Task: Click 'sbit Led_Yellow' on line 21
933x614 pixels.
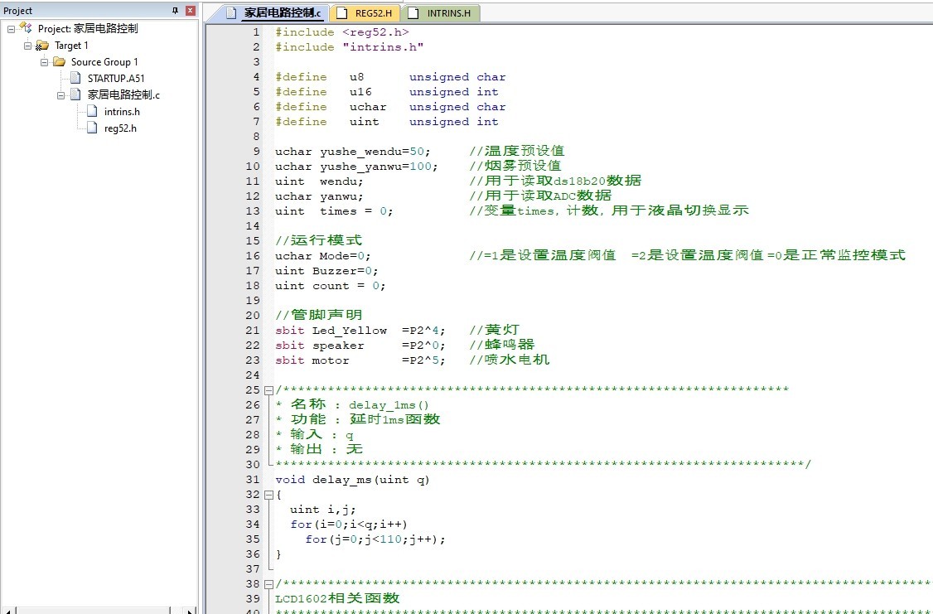Action: coord(331,331)
